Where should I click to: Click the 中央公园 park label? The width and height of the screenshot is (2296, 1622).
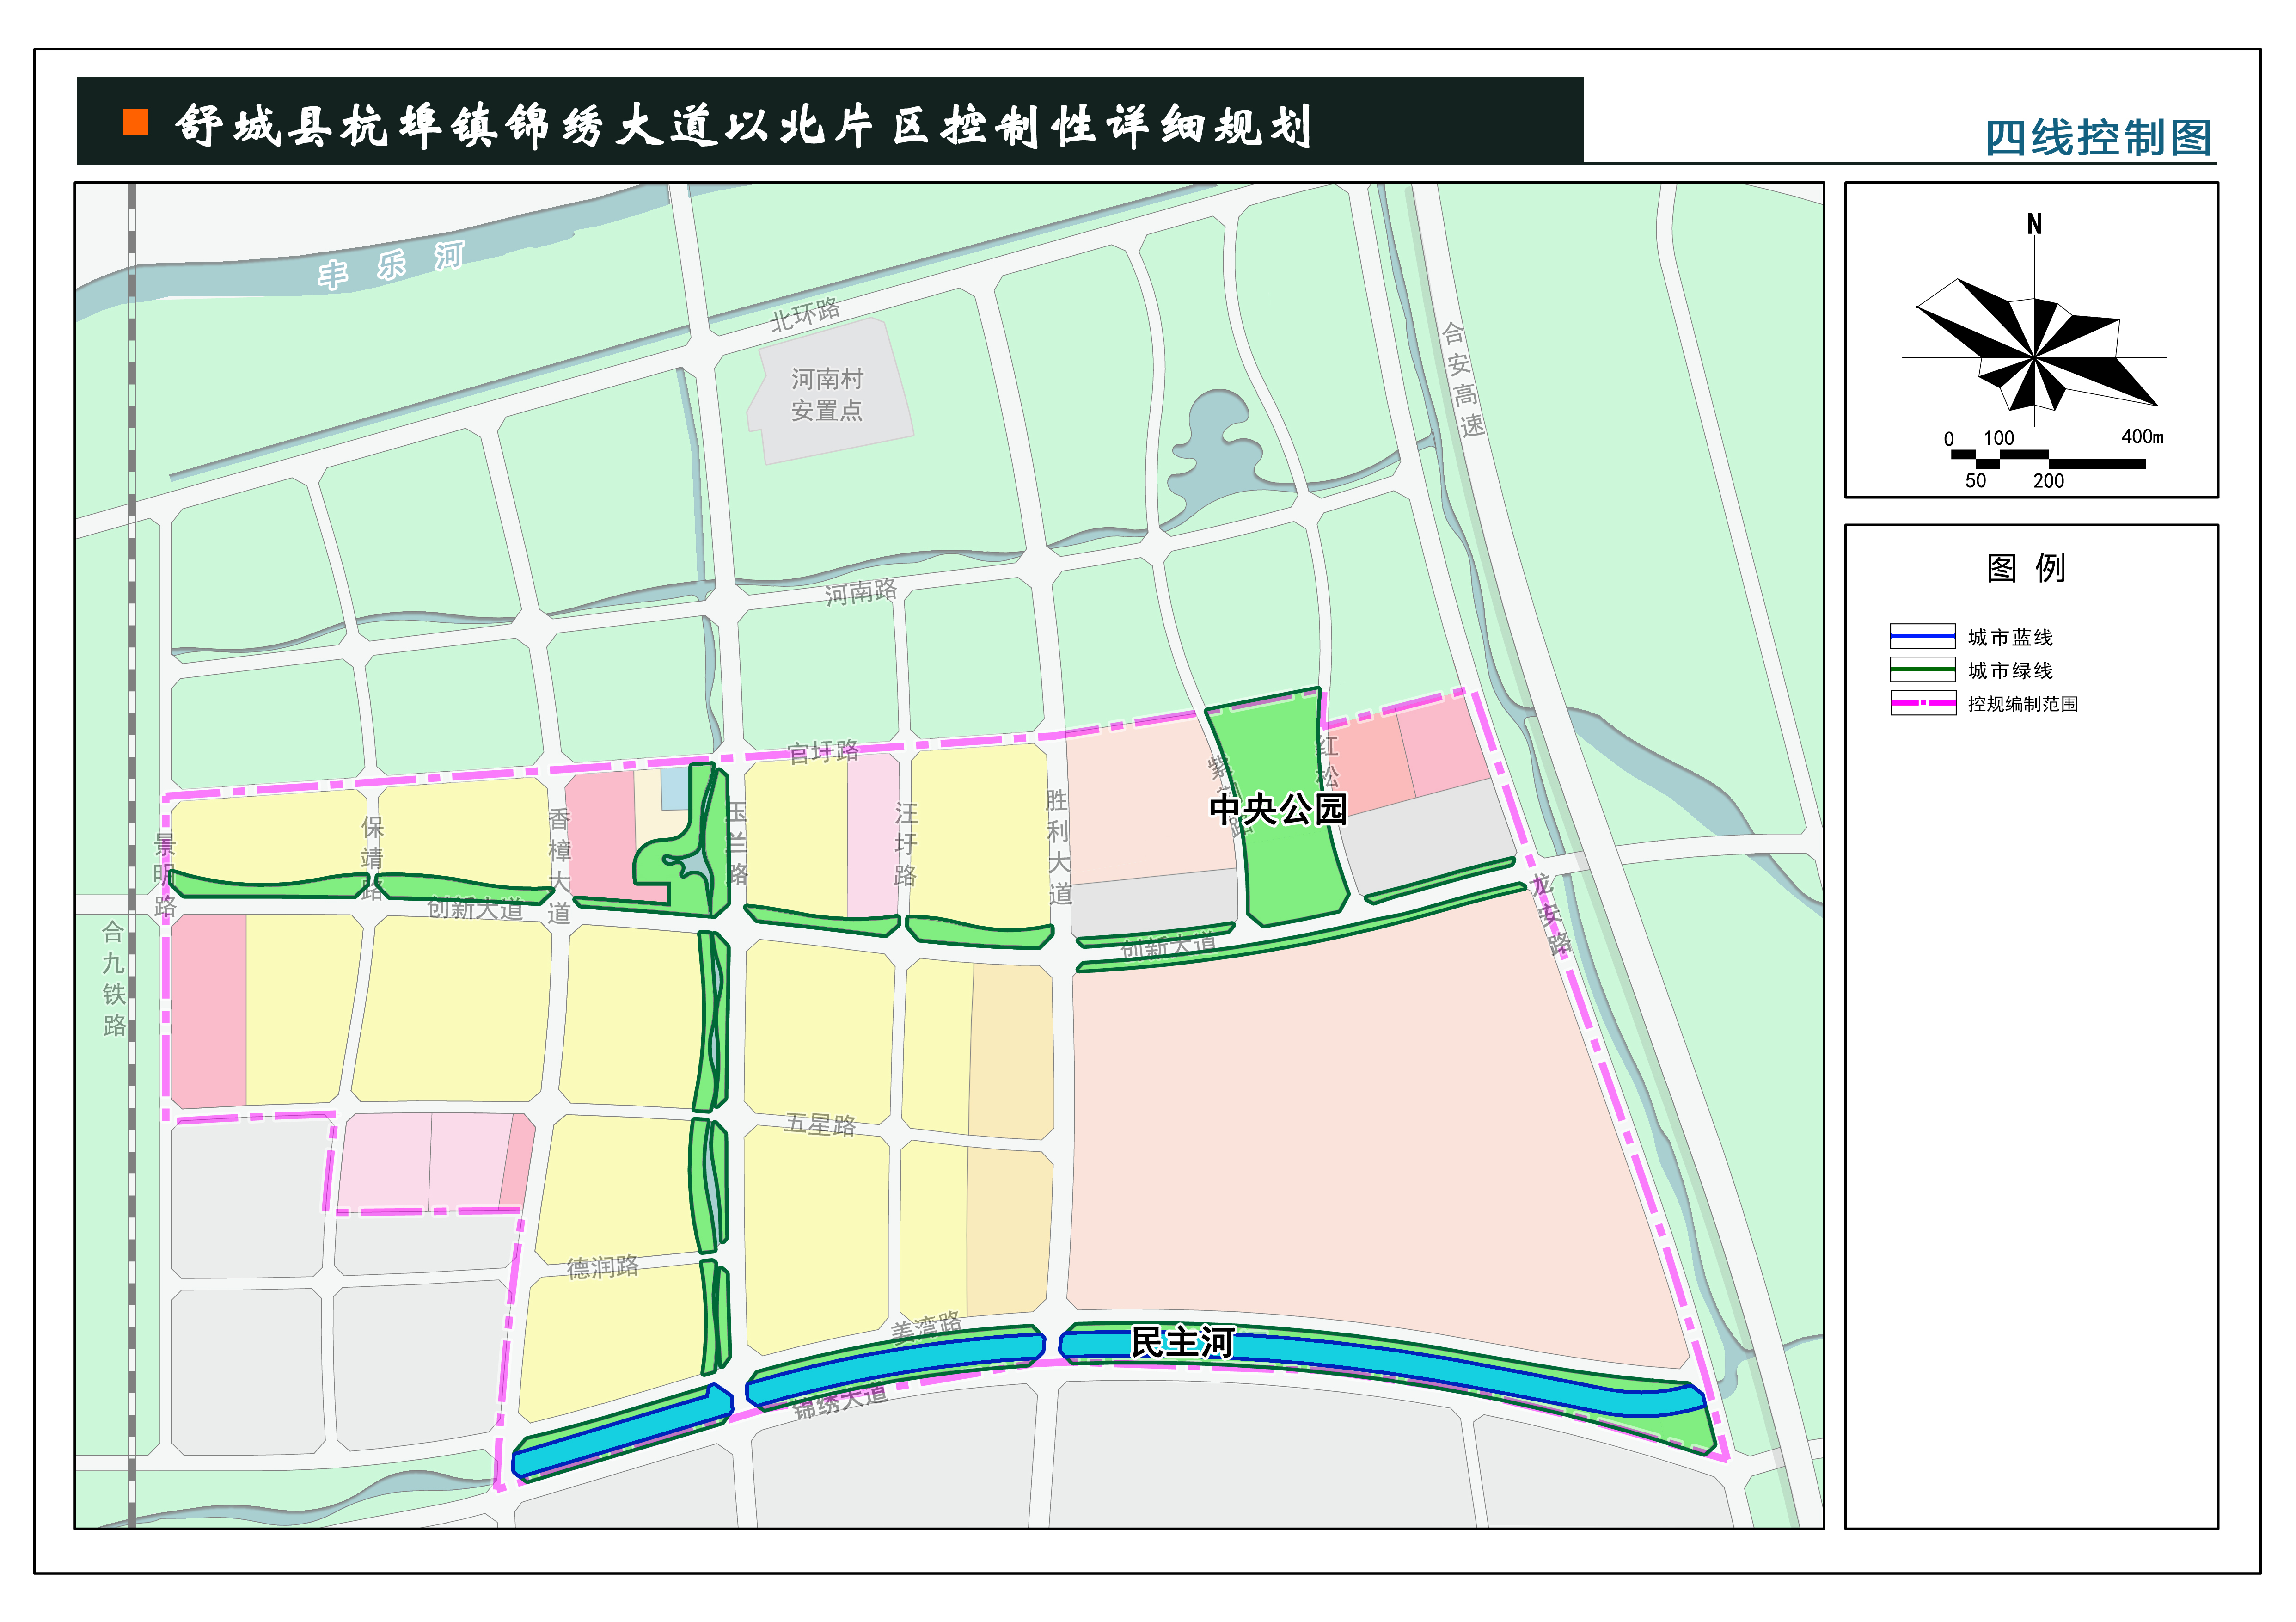point(1278,808)
